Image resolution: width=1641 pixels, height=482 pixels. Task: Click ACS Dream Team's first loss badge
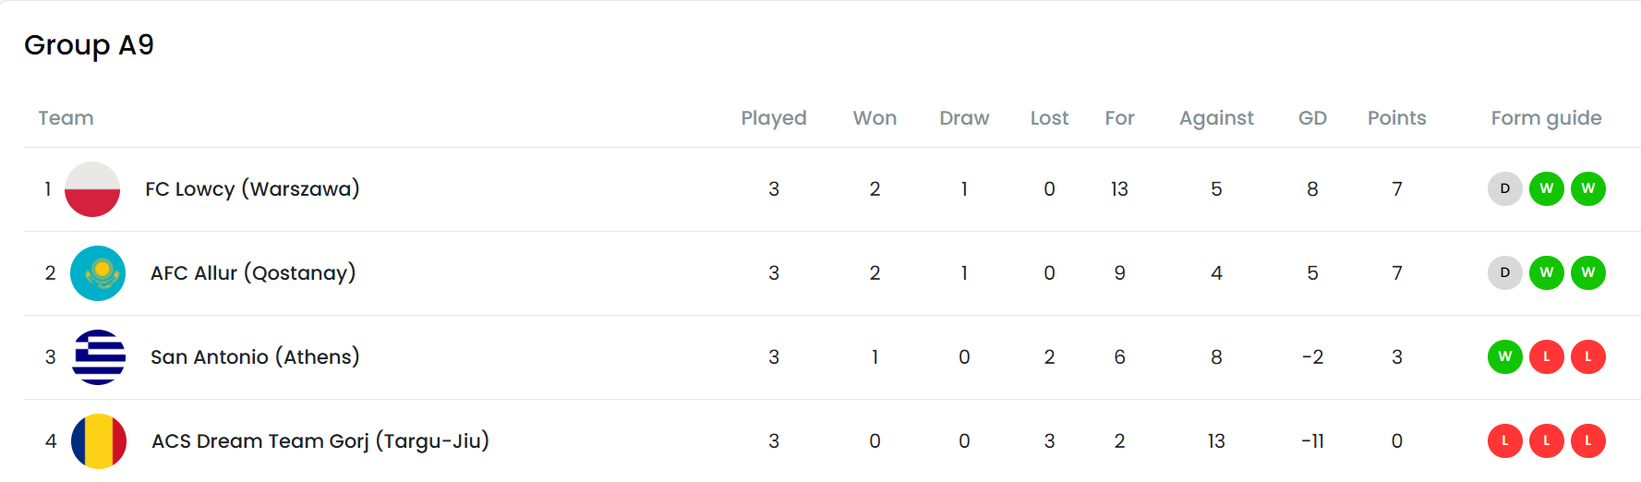click(x=1504, y=441)
